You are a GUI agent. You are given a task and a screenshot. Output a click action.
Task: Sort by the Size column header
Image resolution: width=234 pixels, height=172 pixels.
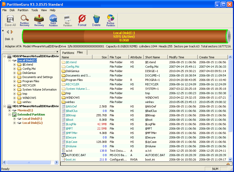[x=100, y=57]
